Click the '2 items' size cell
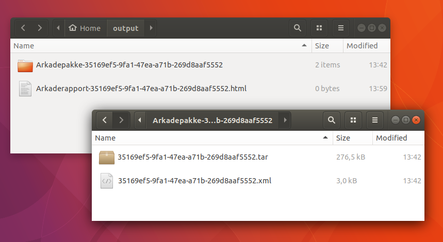 [x=327, y=65]
